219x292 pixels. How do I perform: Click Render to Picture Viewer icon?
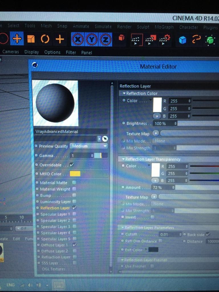point(151,40)
